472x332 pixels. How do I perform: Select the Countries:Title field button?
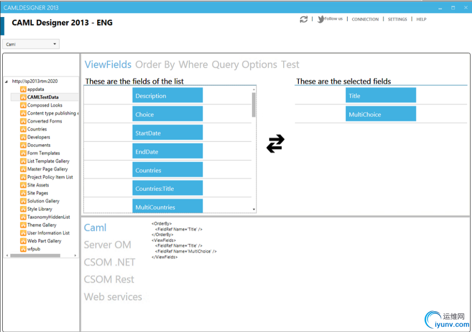click(167, 188)
